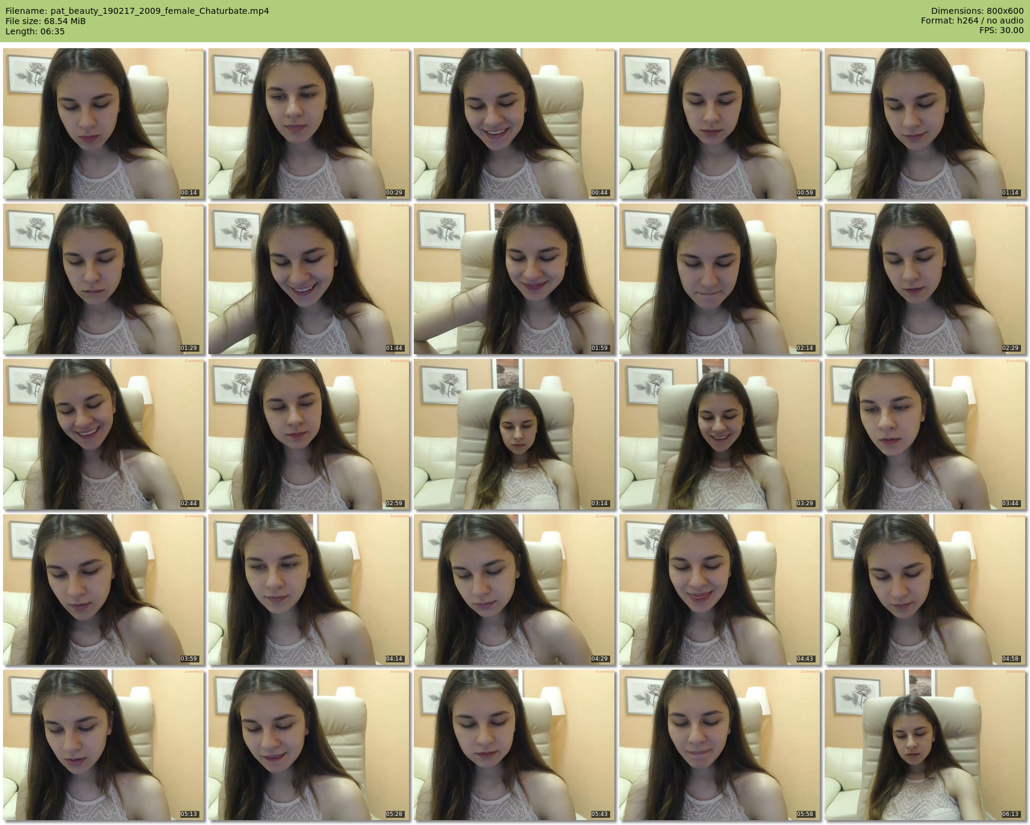
Task: Pick the thumbnail timestamped 04:43
Action: [720, 590]
